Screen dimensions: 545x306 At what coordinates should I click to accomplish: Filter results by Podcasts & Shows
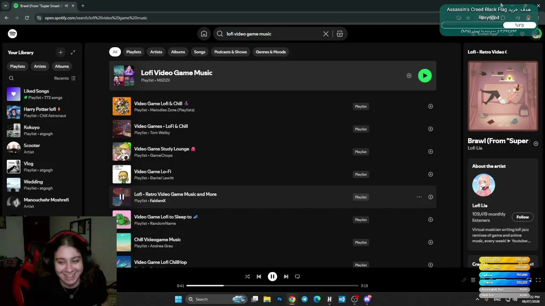click(x=230, y=52)
